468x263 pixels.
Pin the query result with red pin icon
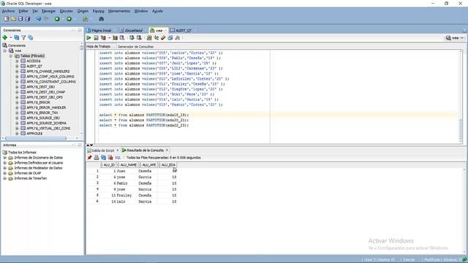pyautogui.click(x=89, y=158)
